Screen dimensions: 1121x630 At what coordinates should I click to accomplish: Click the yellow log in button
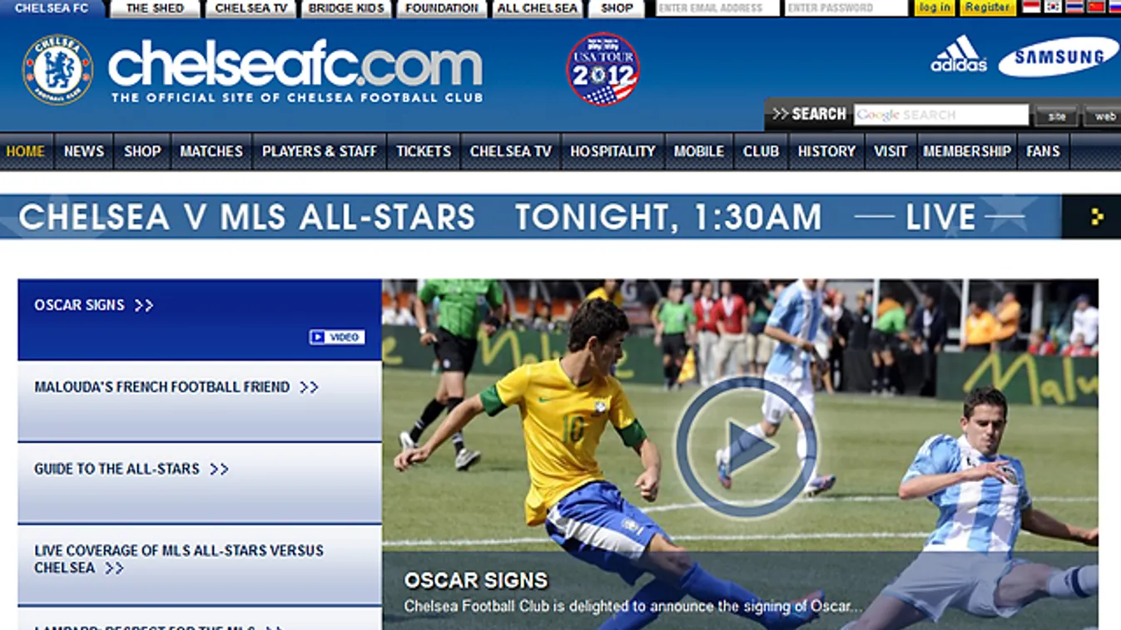(934, 7)
